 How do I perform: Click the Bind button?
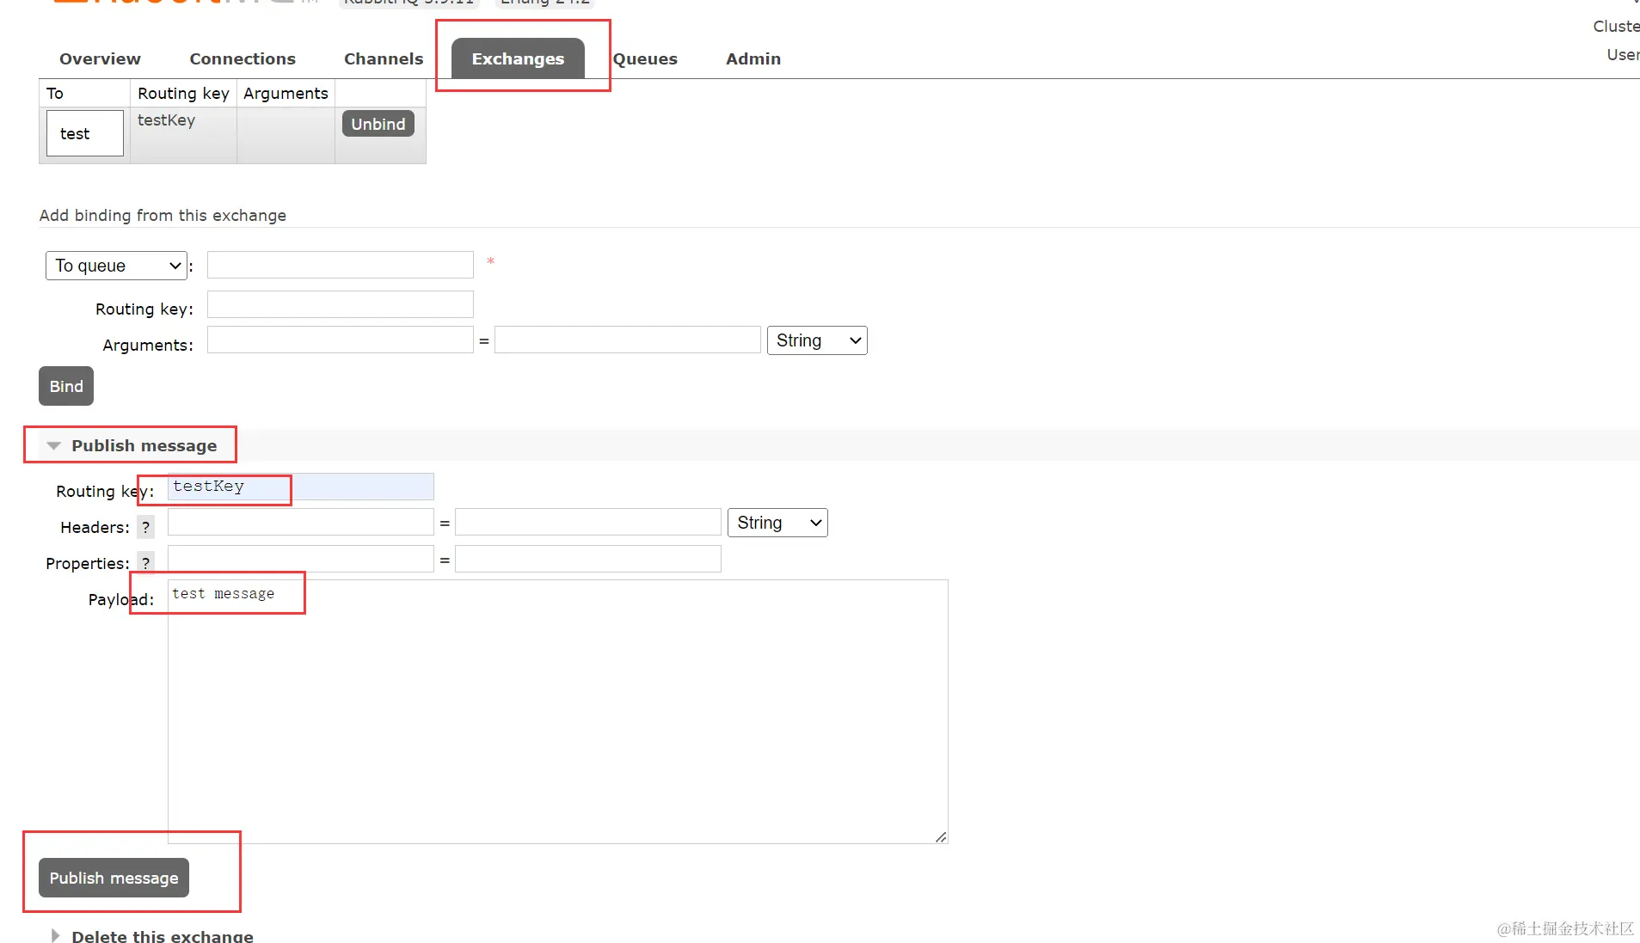66,386
